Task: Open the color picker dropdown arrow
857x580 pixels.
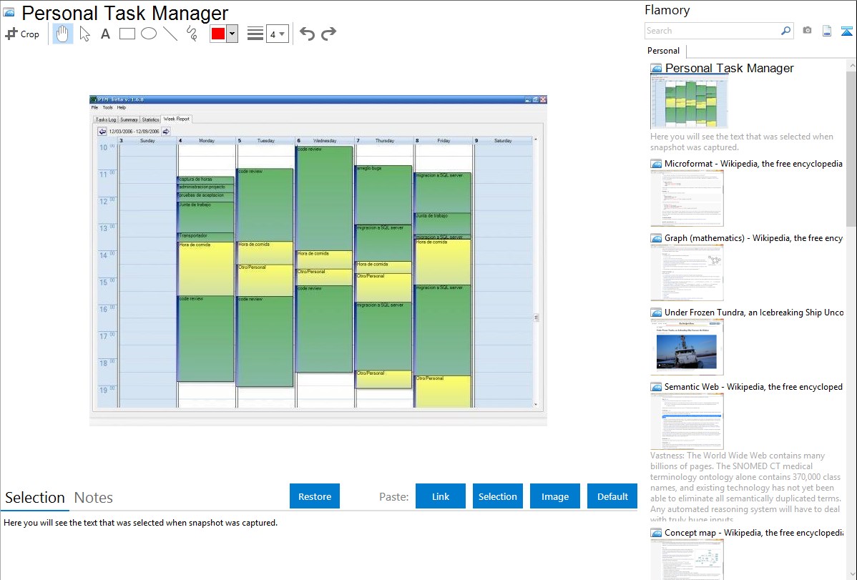Action: (232, 34)
